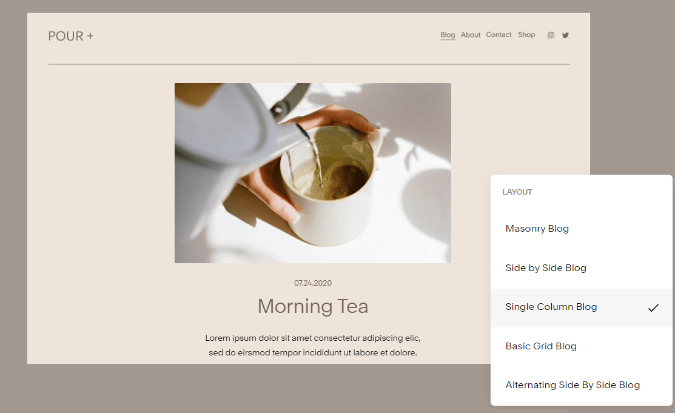Select the Blog navigation item
Screen dimensions: 675x413
coord(448,35)
